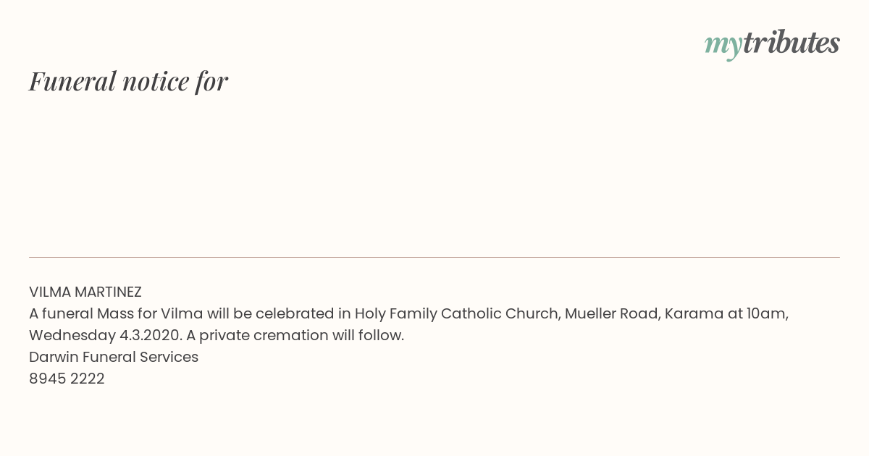Click the "Funeral notice for" heading

click(128, 81)
